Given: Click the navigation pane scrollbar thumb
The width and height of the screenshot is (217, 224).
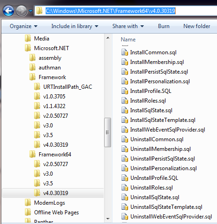Looking at the screenshot, I should pos(108,132).
